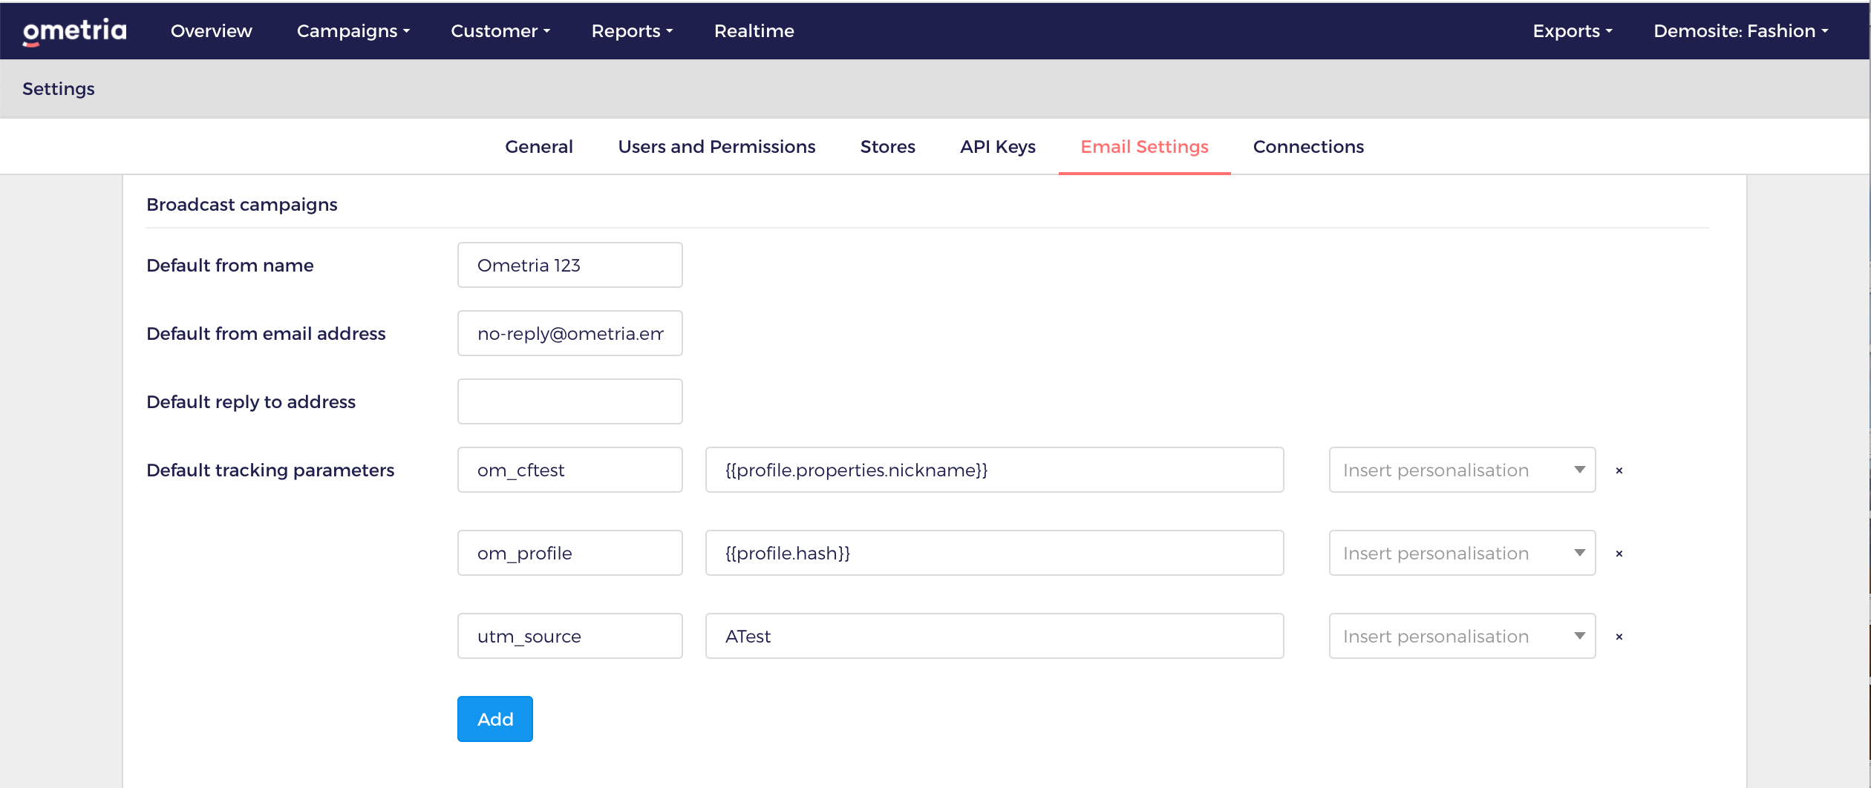Open the Overview page
The image size is (1871, 788).
tap(211, 31)
